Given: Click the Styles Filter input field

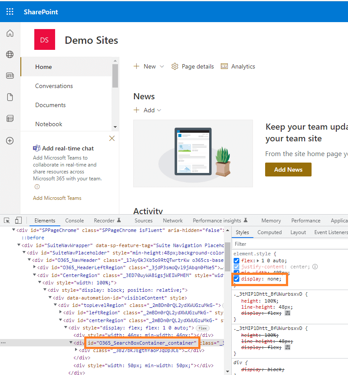Looking at the screenshot, I should pyautogui.click(x=290, y=244).
